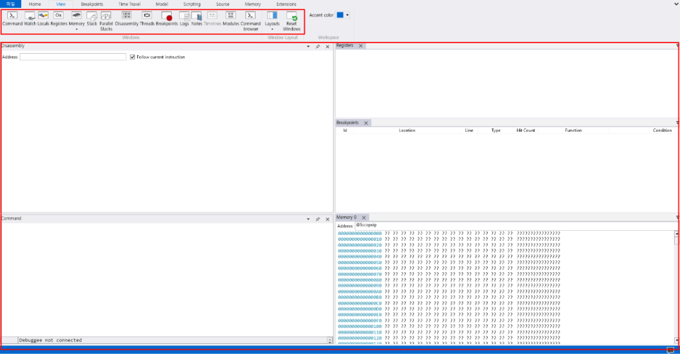Open the Accent color dropdown arrow
This screenshot has width=680, height=354.
click(347, 15)
